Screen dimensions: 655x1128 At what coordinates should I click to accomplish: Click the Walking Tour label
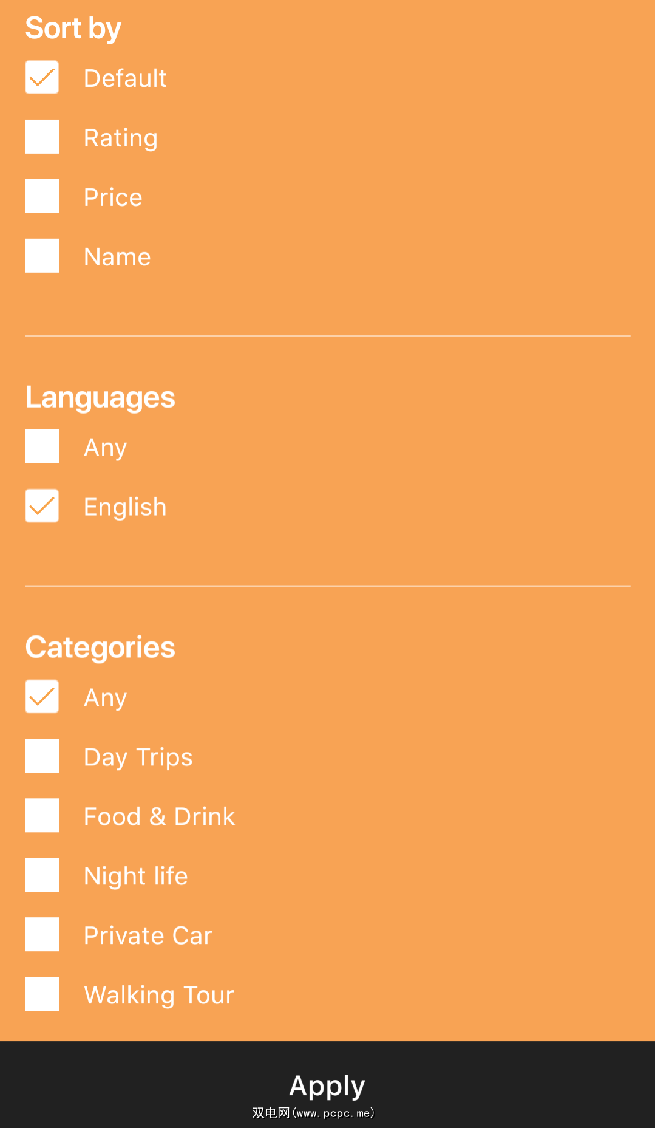(159, 995)
